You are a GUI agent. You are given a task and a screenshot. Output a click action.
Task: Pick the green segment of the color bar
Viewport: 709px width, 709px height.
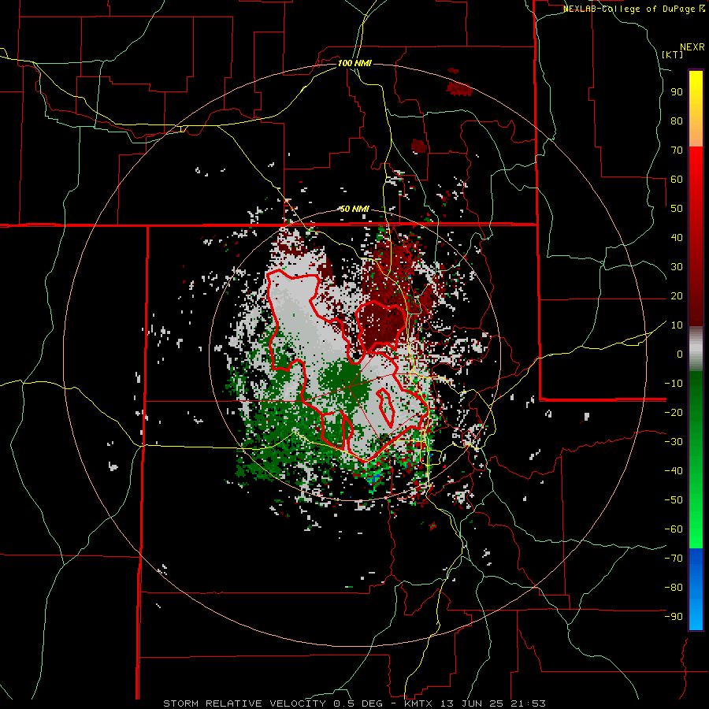pyautogui.click(x=696, y=459)
